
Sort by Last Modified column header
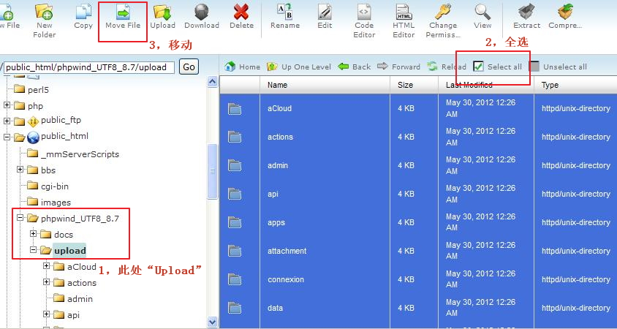486,85
